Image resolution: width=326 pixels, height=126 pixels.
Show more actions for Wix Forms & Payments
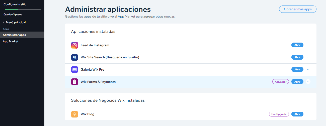click(308, 82)
